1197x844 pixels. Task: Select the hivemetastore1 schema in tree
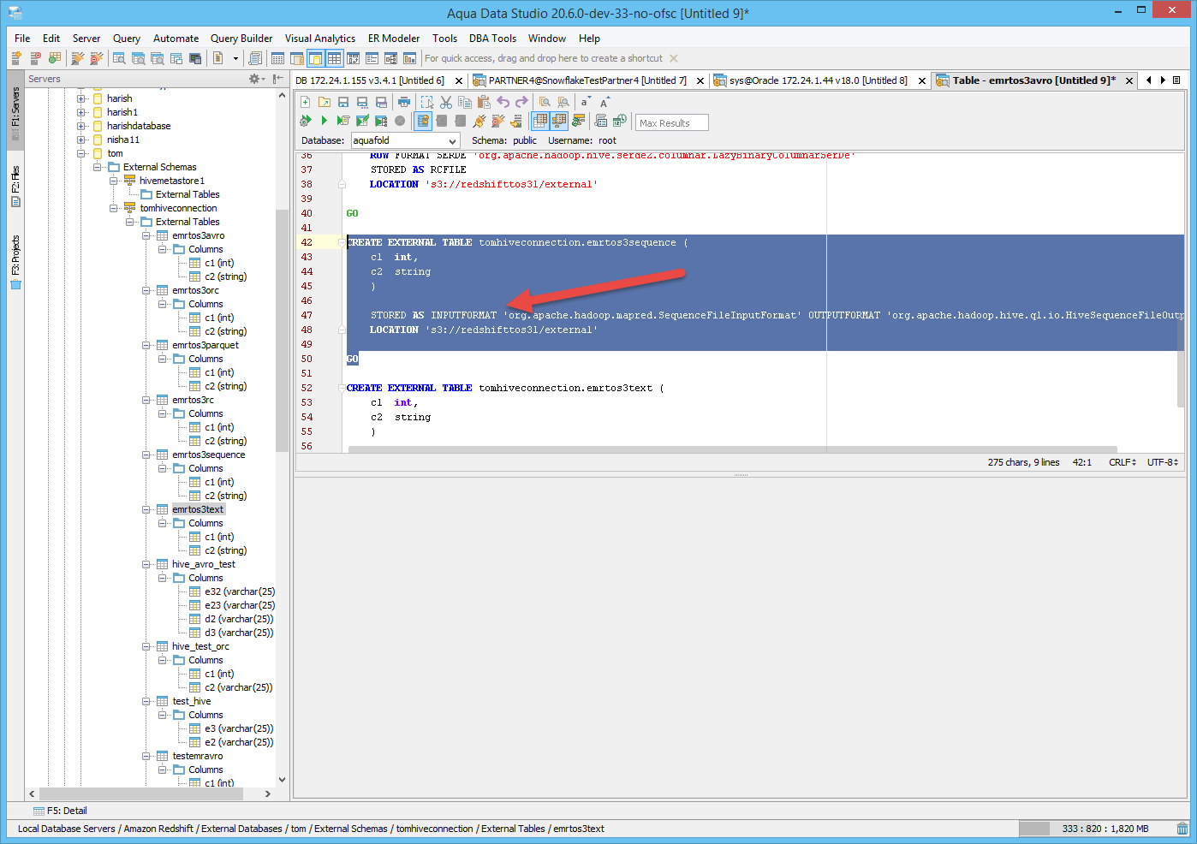click(x=172, y=181)
